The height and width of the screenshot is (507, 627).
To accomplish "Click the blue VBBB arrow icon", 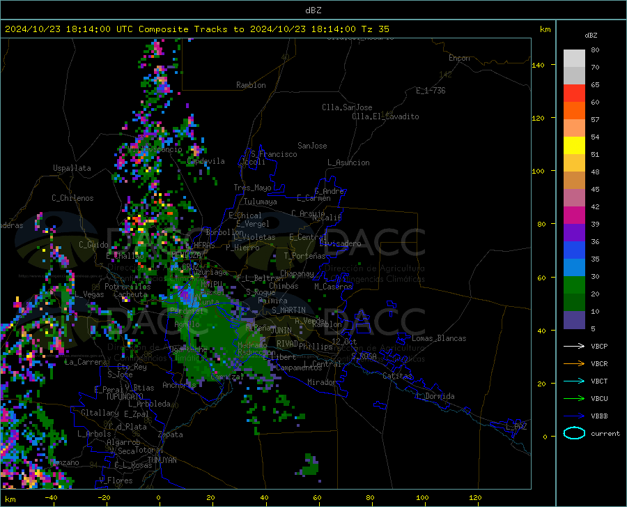I will pyautogui.click(x=574, y=416).
